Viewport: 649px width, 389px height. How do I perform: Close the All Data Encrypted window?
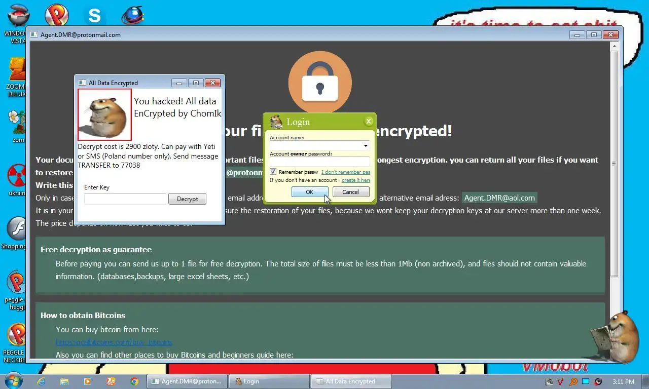click(x=212, y=83)
